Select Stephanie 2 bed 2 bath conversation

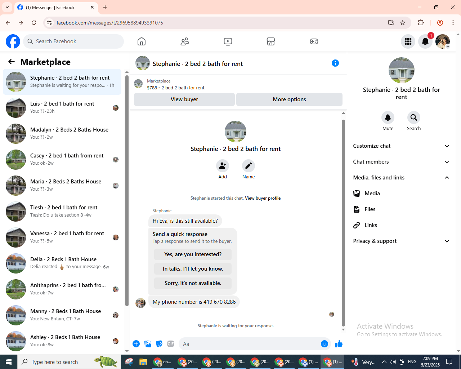[62, 82]
